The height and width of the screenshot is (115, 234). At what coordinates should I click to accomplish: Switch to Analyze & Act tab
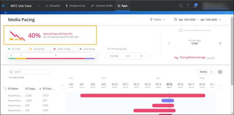[x=75, y=6]
